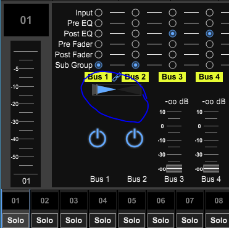
Task: Select Pre EQ radio for Bus 1
Action: click(x=99, y=23)
